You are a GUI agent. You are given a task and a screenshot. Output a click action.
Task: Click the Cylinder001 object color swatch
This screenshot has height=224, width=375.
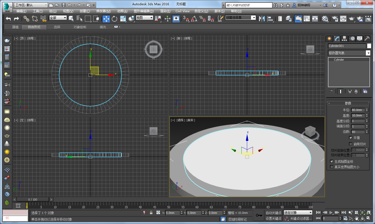click(x=369, y=46)
